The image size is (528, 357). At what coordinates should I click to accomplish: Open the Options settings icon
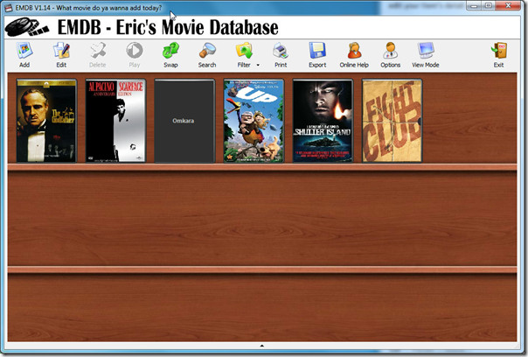[x=390, y=55]
